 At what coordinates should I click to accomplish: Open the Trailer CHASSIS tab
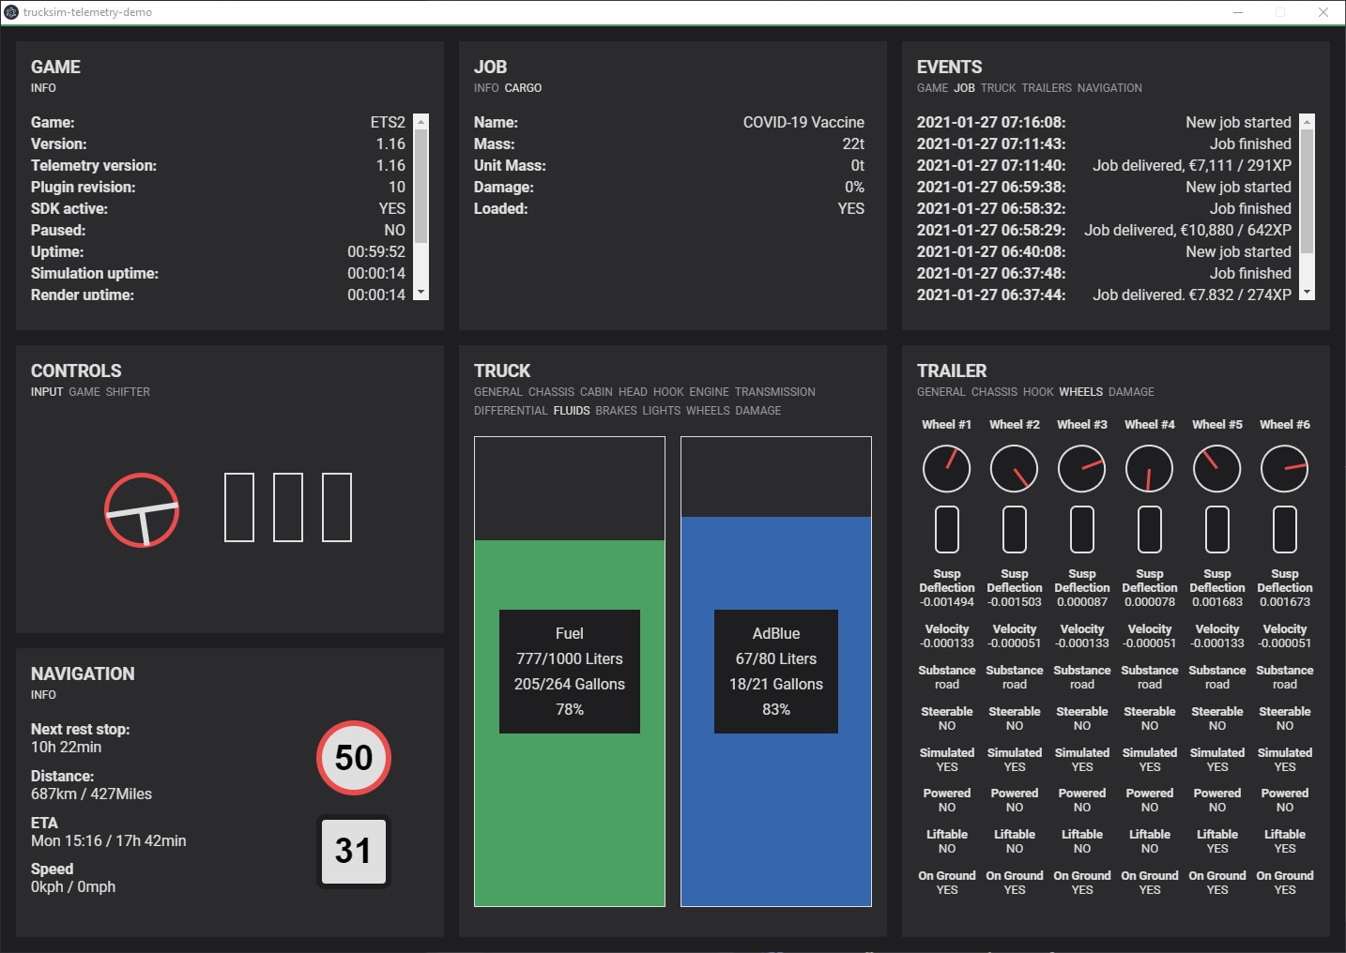pyautogui.click(x=994, y=392)
